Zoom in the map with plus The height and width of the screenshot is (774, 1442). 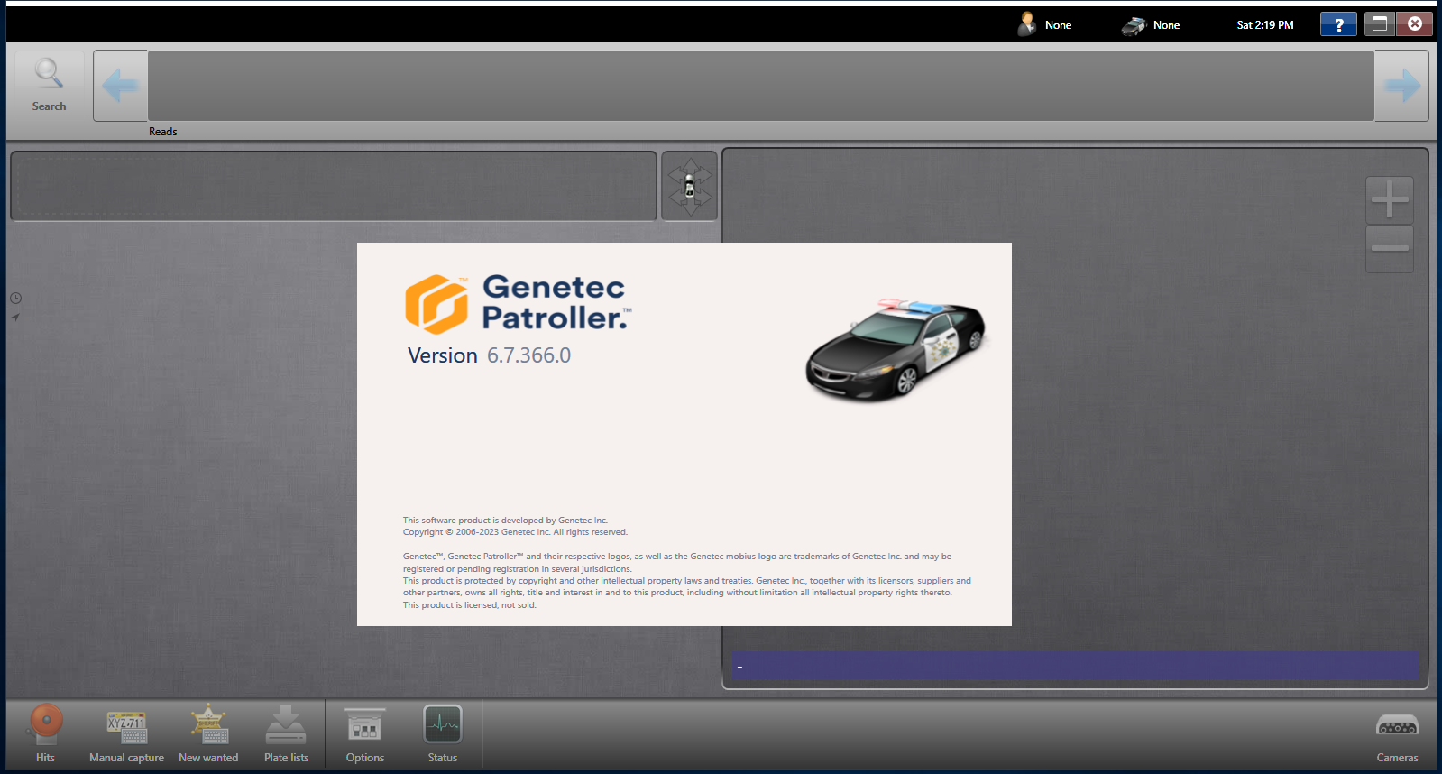(1390, 199)
